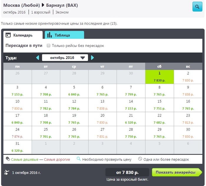Screen dimensions: 206x186
Task: Choose October 16 in the calendar
Action: (188, 105)
